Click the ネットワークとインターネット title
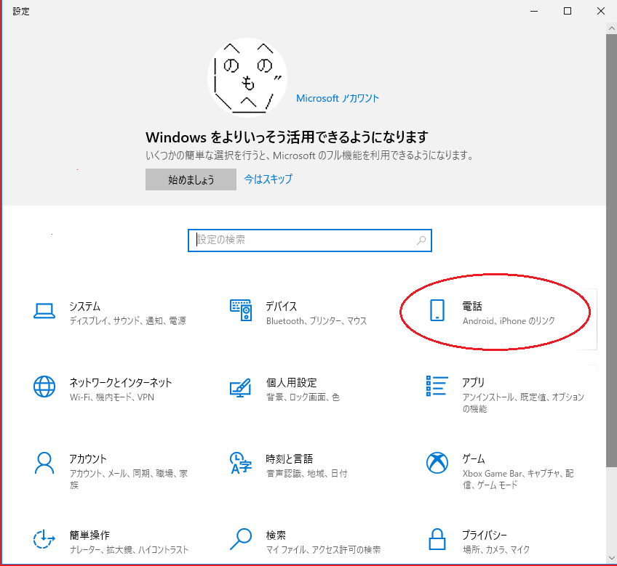Viewport: 617px width, 566px height. point(121,382)
